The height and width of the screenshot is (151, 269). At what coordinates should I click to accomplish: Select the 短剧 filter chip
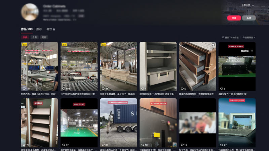pyautogui.click(x=44, y=37)
